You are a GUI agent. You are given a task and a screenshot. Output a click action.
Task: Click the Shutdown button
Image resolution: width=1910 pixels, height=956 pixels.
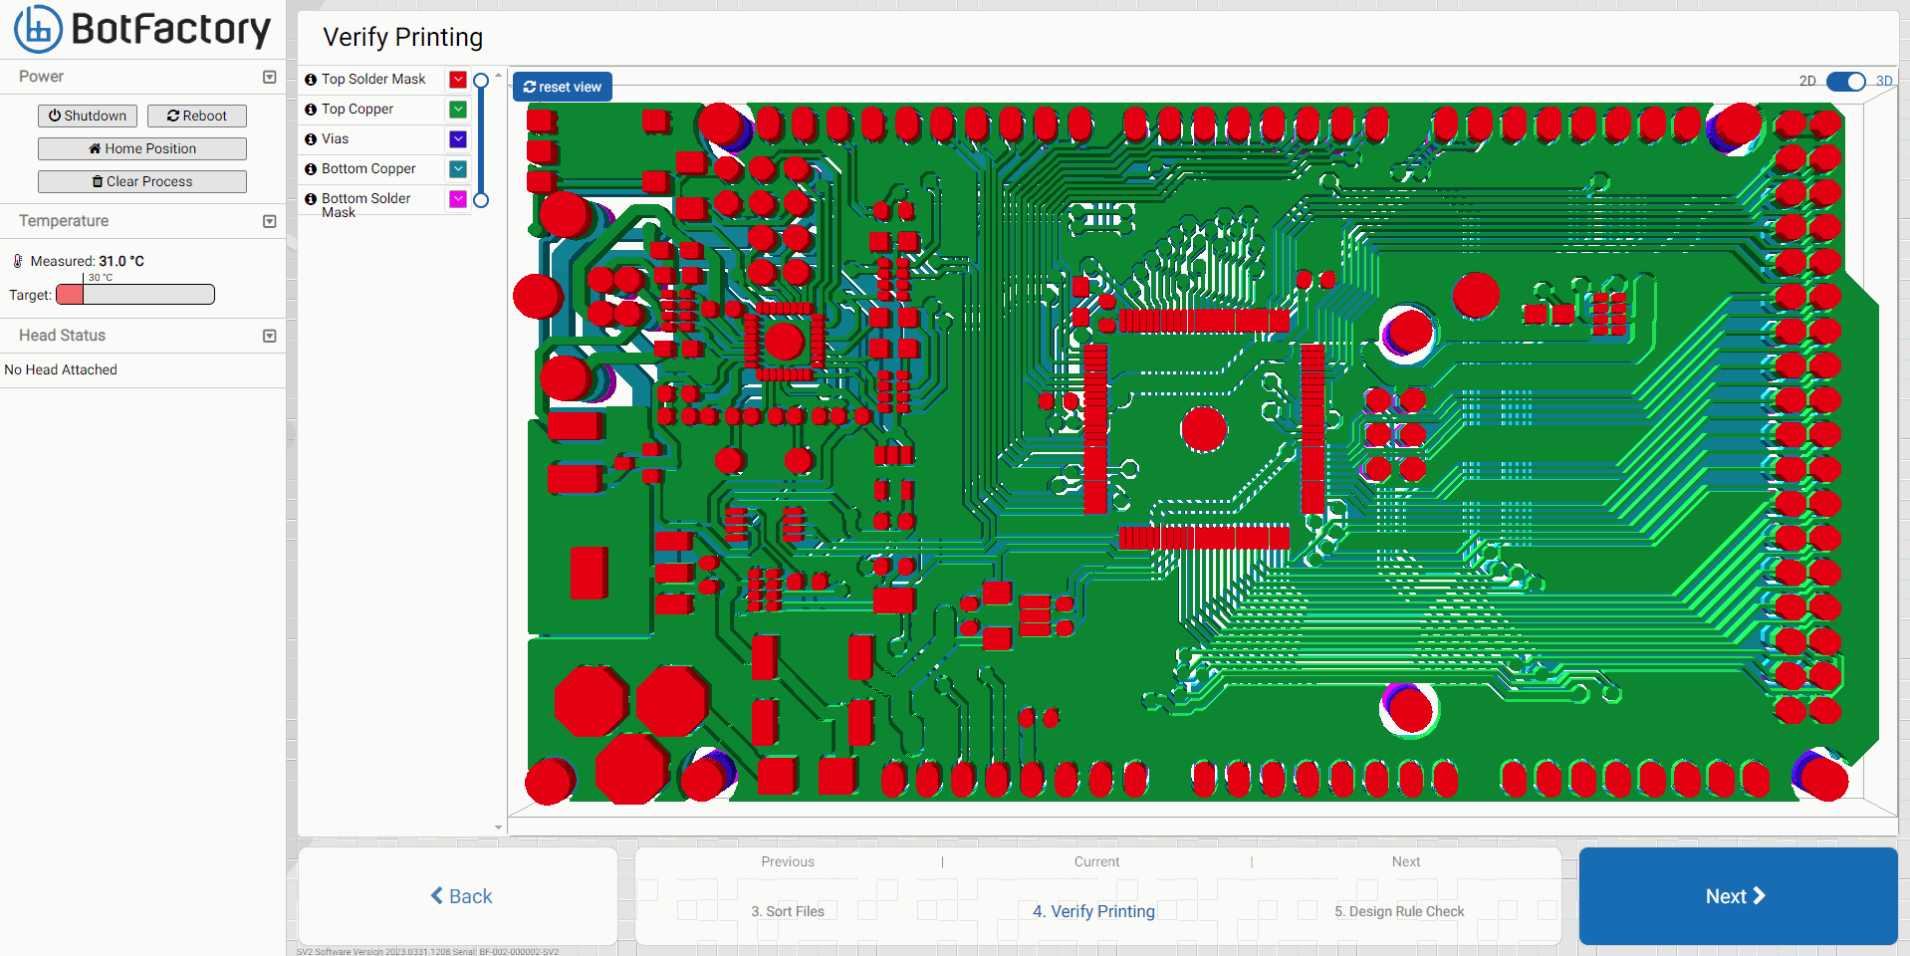tap(88, 116)
